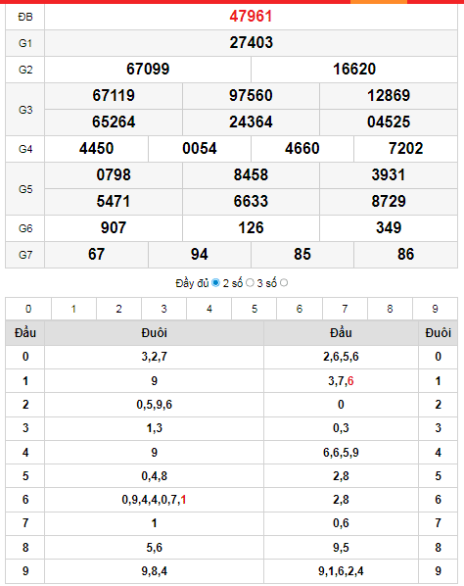
Task: Click digit 9 in the number filter row
Action: [435, 309]
